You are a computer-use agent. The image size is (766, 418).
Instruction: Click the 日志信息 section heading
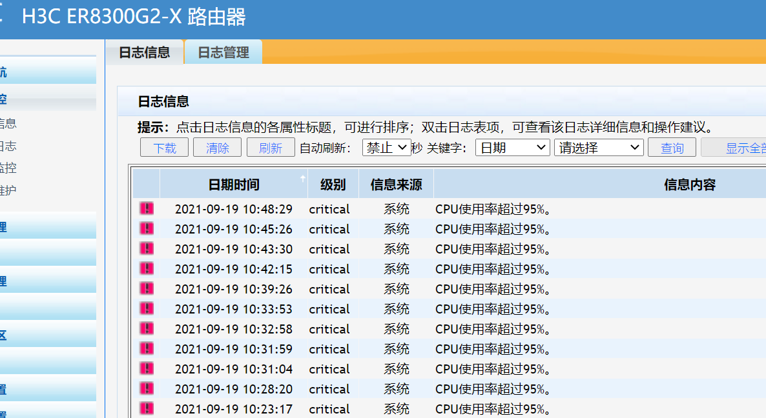tap(163, 101)
